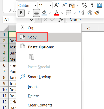Image resolution: width=104 pixels, height=109 pixels.
Task: Click the Decrease Decimal icon
Action: tap(89, 13)
